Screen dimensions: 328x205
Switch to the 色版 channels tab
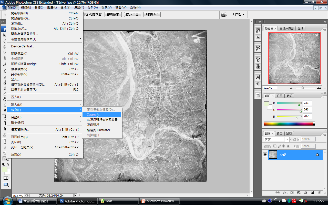coord(280,134)
